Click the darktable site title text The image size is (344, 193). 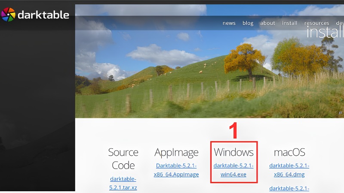point(43,15)
